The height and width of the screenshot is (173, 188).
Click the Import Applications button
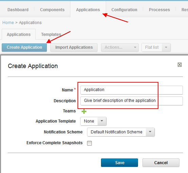pyautogui.click(x=74, y=47)
